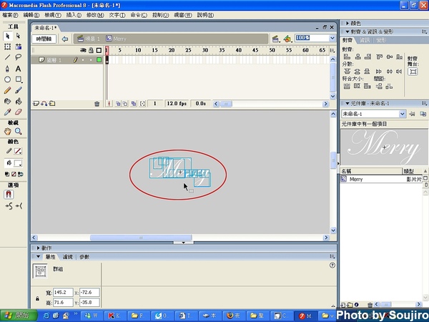This screenshot has width=429, height=322.
Task: Select the Lasso tool
Action: [x=19, y=57]
